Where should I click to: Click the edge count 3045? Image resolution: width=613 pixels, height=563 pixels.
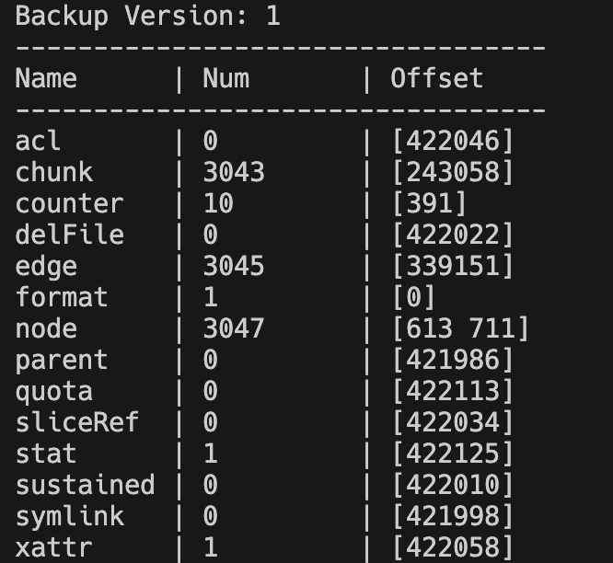[x=234, y=266]
